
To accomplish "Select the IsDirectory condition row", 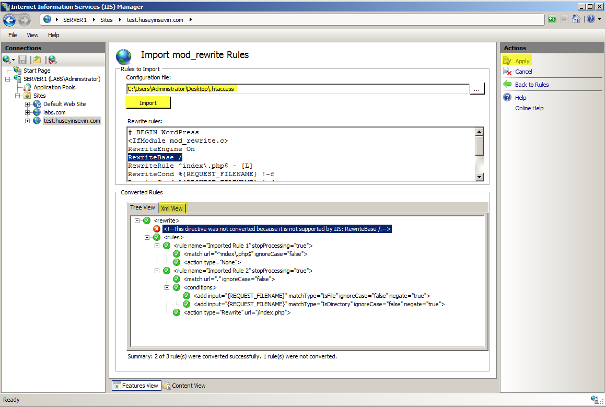I will [x=319, y=304].
